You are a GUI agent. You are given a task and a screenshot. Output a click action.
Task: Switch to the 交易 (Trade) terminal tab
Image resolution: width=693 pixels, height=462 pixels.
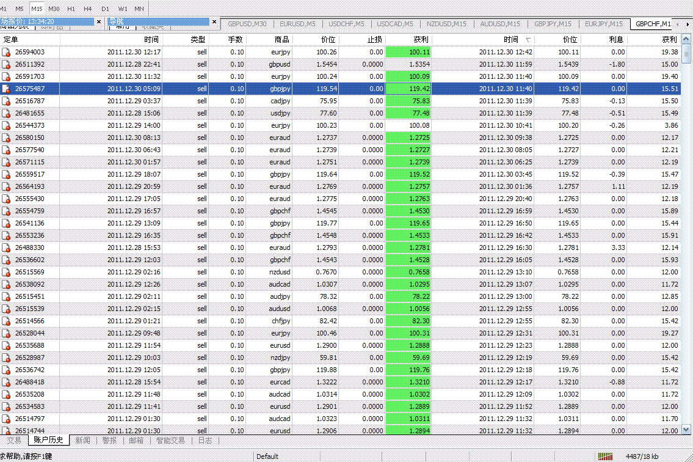(13, 440)
